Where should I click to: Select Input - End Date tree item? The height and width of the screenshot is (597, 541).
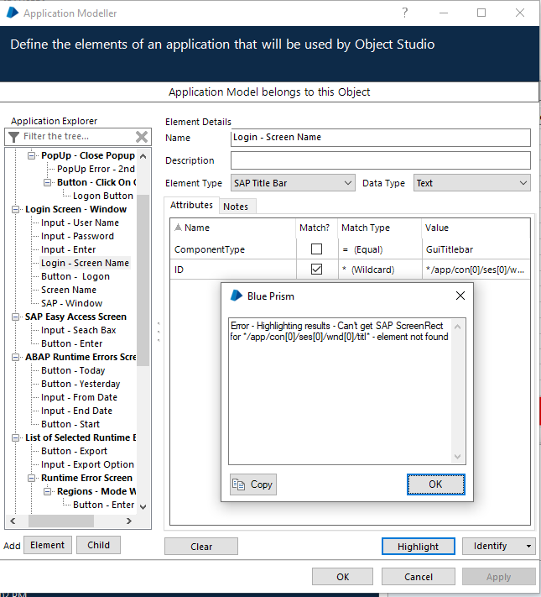click(x=76, y=411)
